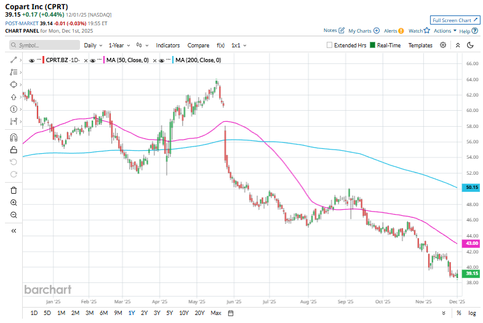Open the Templates link
Screen dimensions: 483x323
(420, 45)
